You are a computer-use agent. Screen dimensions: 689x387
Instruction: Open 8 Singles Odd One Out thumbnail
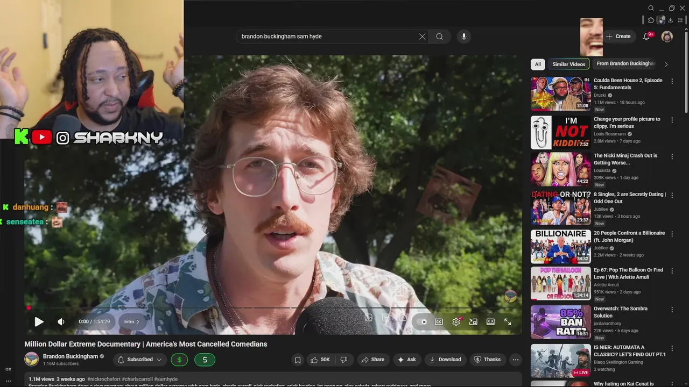[560, 208]
